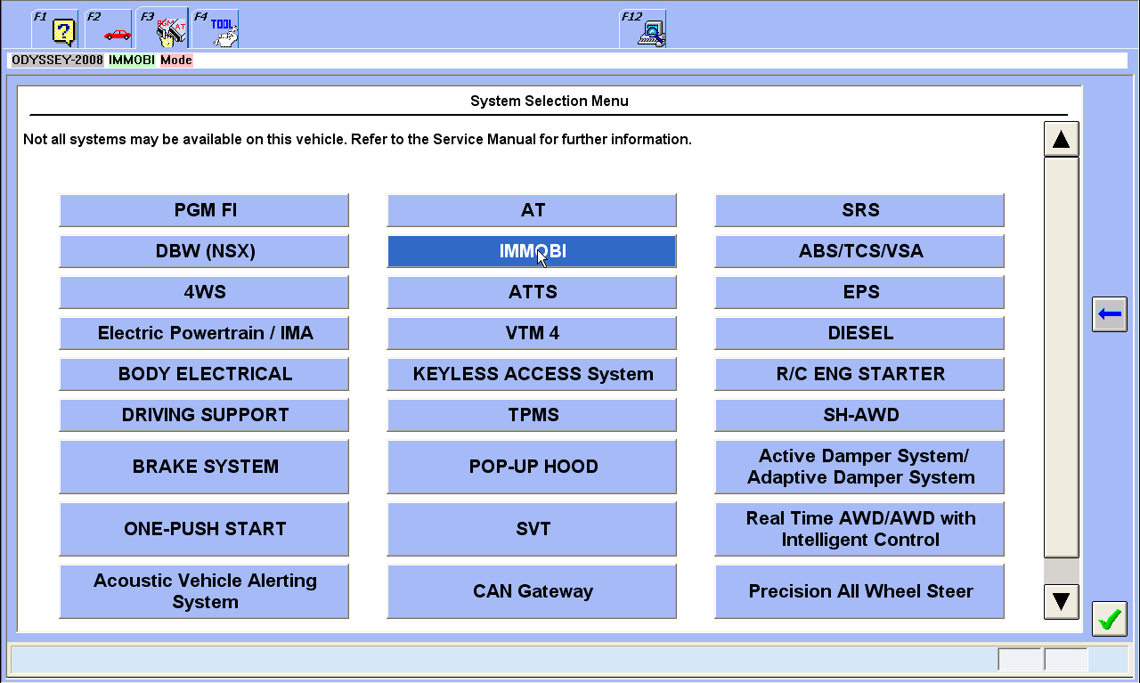
Task: Click the IMMOBI breadcrumb label
Action: (132, 61)
